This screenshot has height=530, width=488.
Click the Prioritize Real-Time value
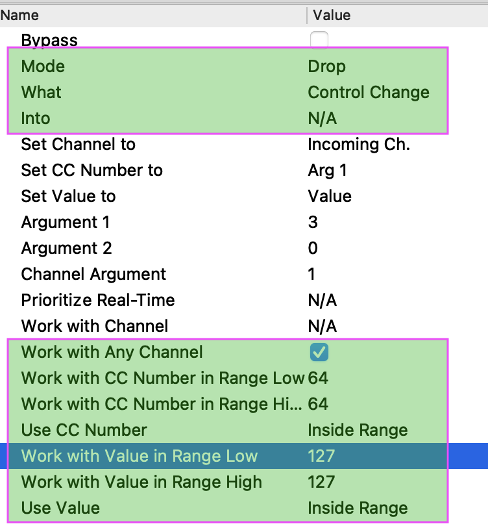(x=323, y=300)
